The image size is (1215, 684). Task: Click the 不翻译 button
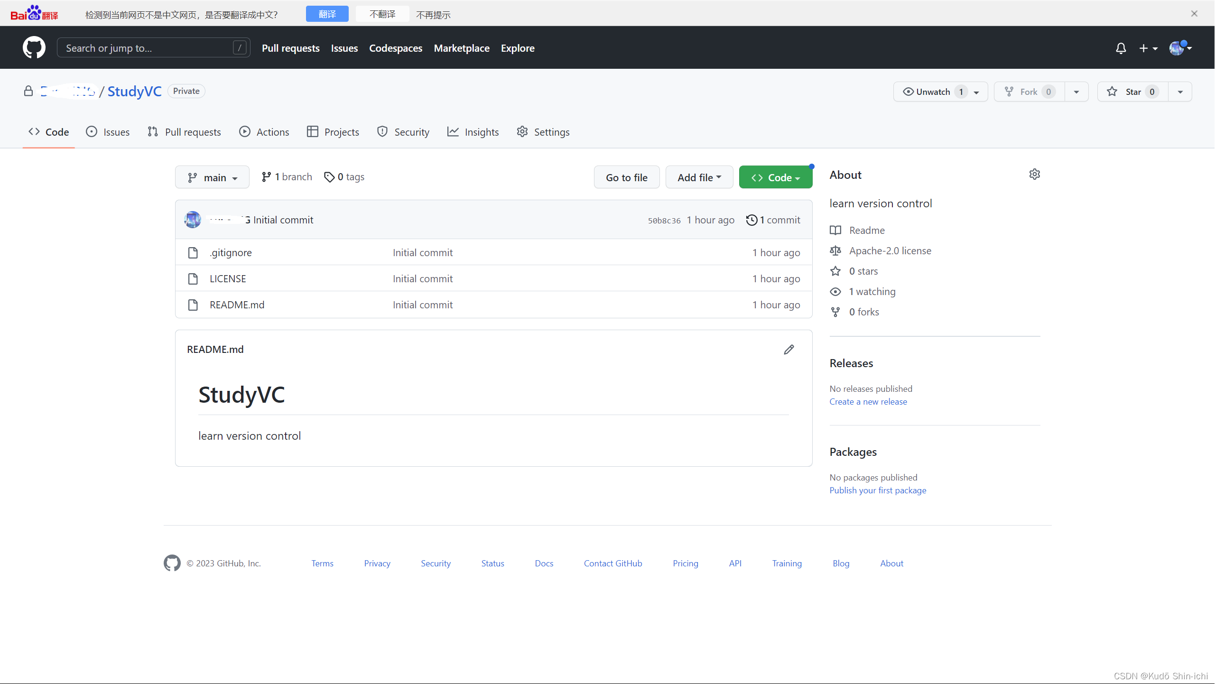click(x=382, y=14)
